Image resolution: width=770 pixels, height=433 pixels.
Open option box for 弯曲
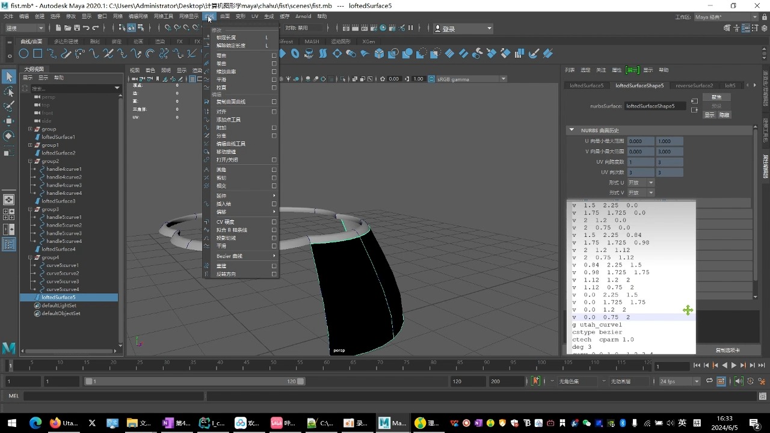[274, 55]
